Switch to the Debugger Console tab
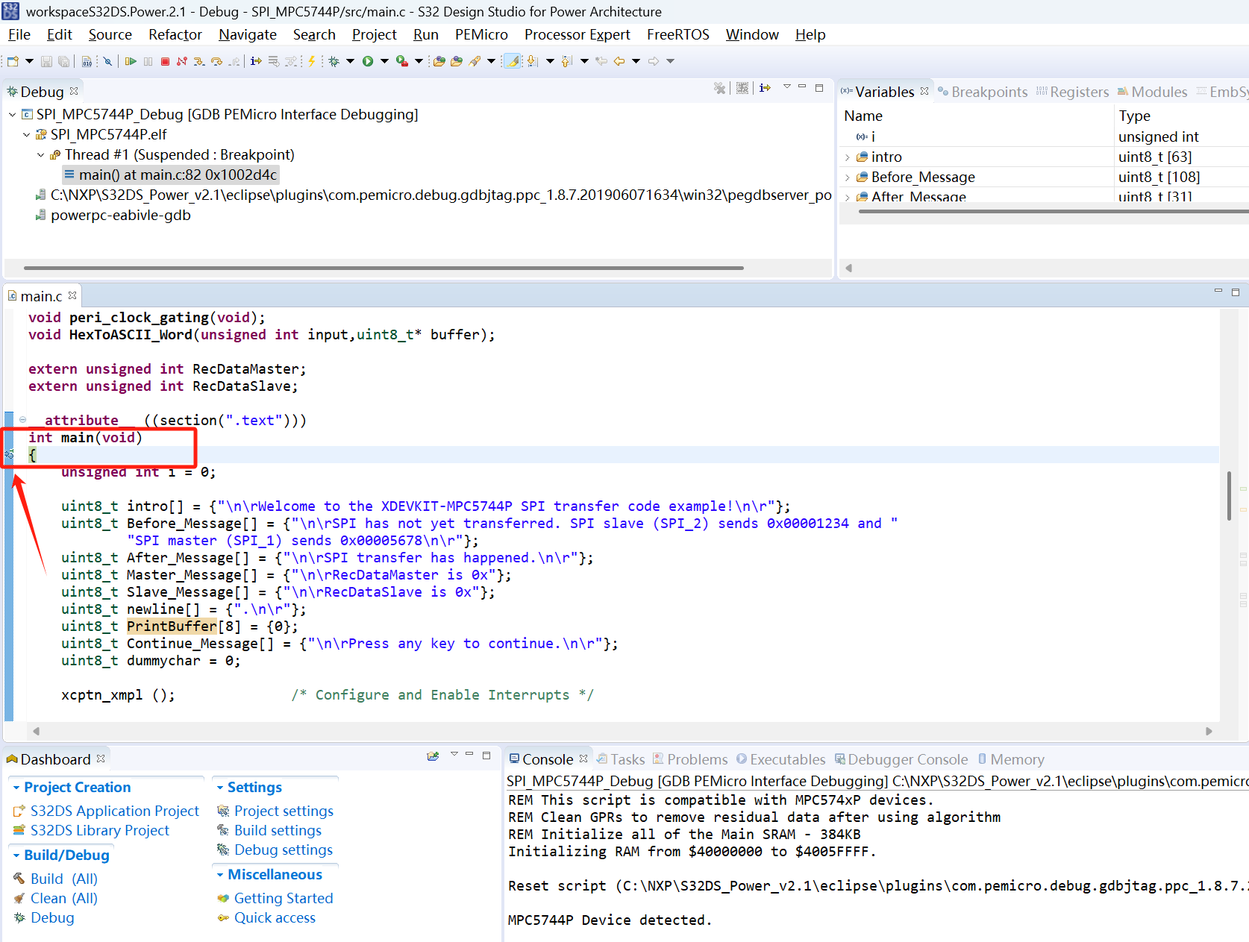This screenshot has height=942, width=1249. point(901,759)
